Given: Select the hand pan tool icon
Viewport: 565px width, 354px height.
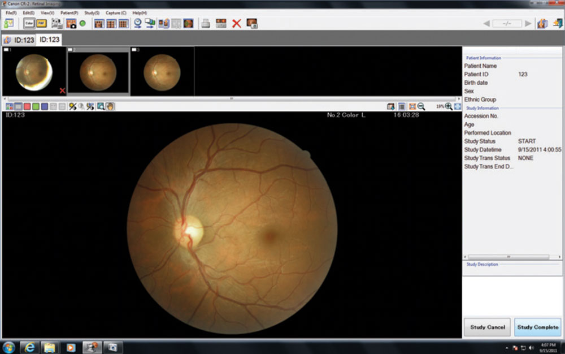Looking at the screenshot, I should (x=110, y=106).
